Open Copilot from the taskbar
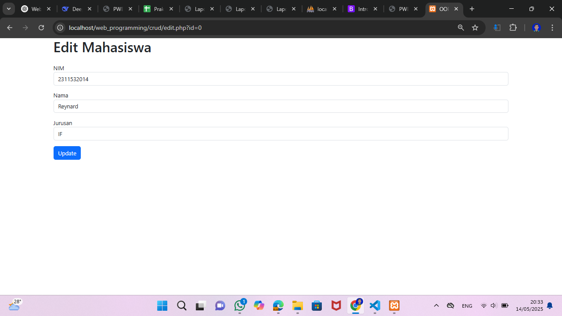The width and height of the screenshot is (562, 316). click(259, 305)
